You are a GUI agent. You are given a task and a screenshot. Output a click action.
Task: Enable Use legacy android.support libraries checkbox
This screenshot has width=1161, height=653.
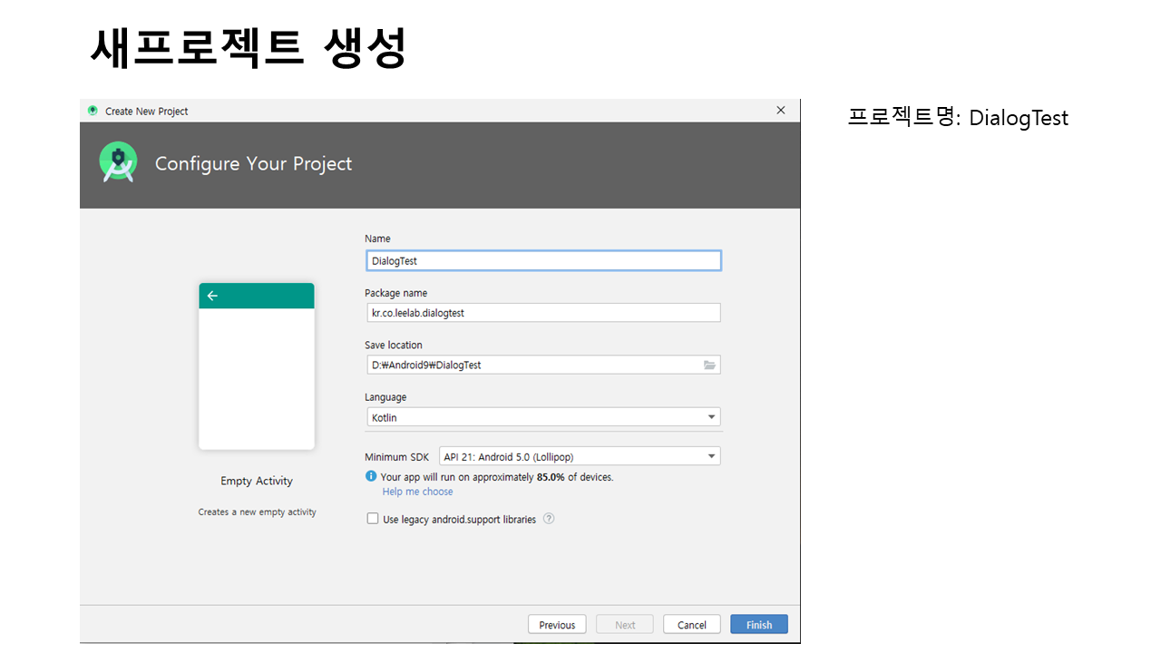pyautogui.click(x=373, y=519)
